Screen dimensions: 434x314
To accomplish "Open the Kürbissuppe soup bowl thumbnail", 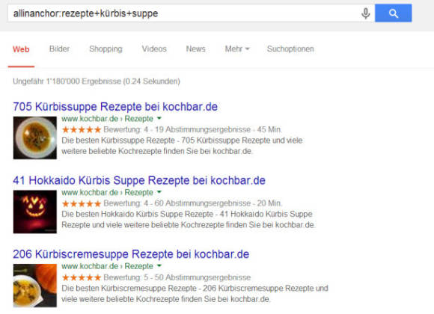I will click(x=35, y=138).
